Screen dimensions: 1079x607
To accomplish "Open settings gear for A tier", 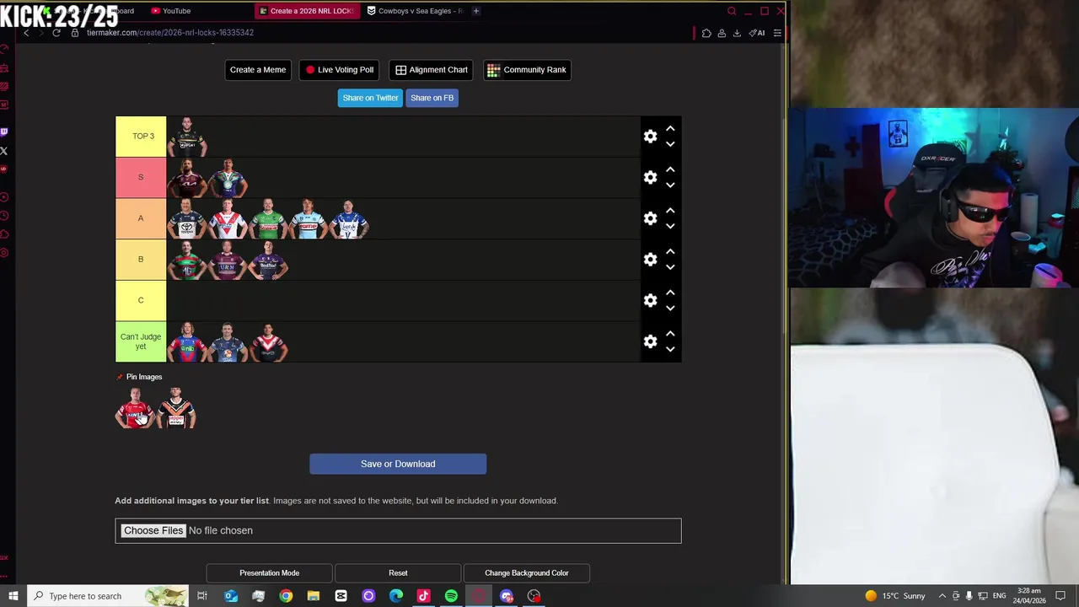I will [650, 218].
